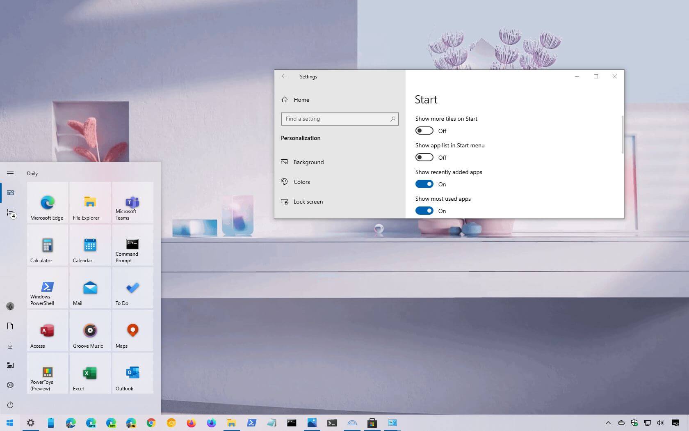The image size is (689, 431).
Task: Open Downloads from the Start rail
Action: 10,346
